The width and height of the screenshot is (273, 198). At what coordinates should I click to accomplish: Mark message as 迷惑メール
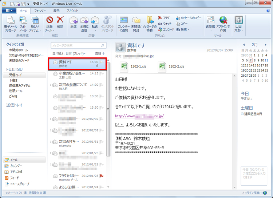pyautogui.click(x=50, y=24)
